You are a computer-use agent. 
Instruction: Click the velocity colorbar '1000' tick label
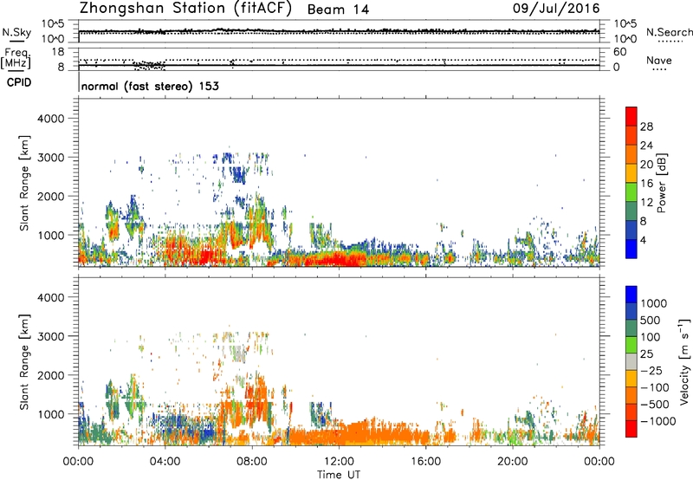click(x=654, y=303)
